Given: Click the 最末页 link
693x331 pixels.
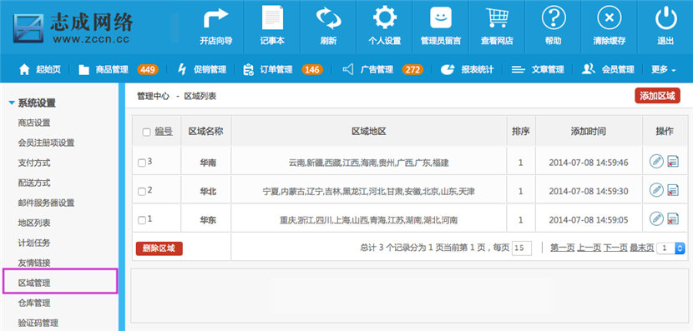Looking at the screenshot, I should point(642,248).
